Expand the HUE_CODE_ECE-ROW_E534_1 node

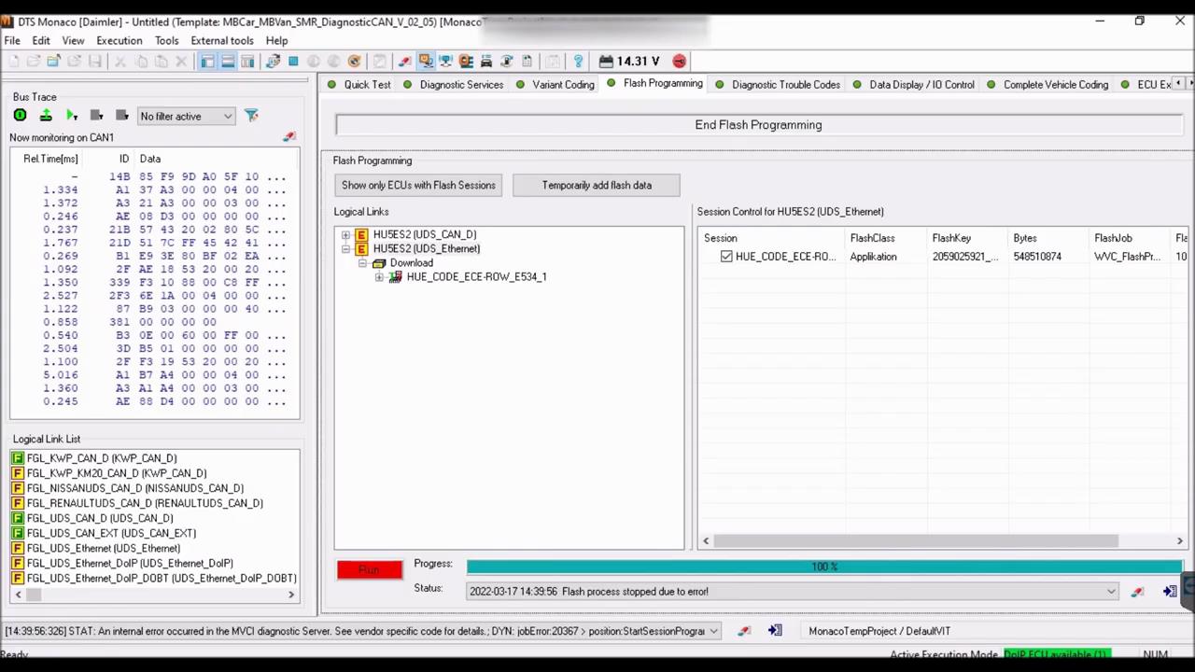[380, 277]
